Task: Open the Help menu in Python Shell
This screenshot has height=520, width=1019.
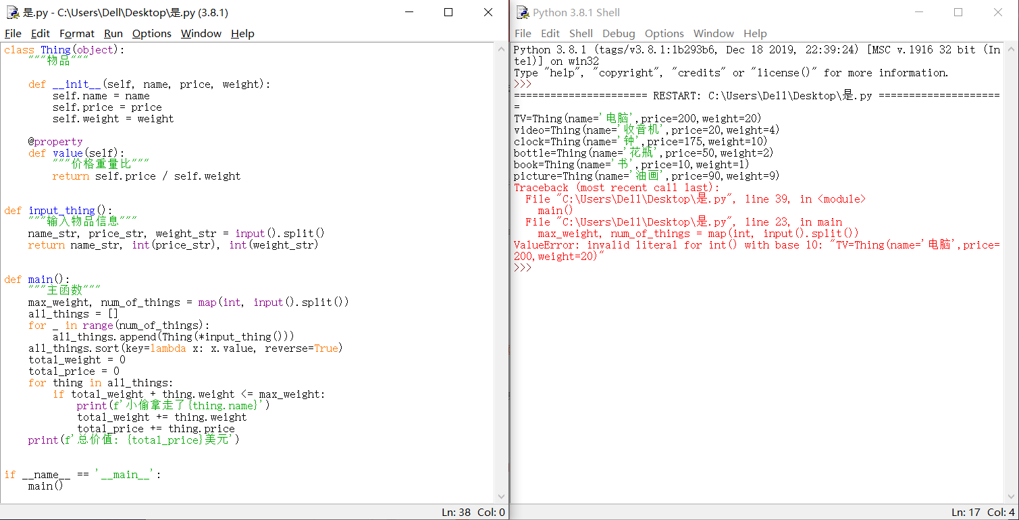Action: click(755, 34)
